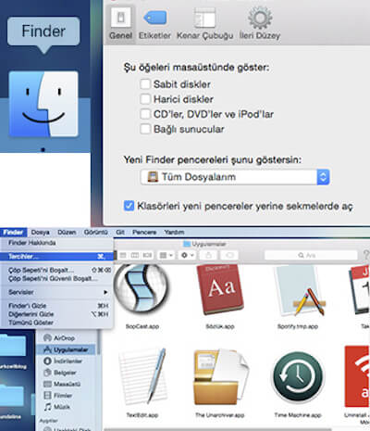Screen dimensions: 370x431
Task: Expand the Servisler submenu
Action: [x=56, y=292]
